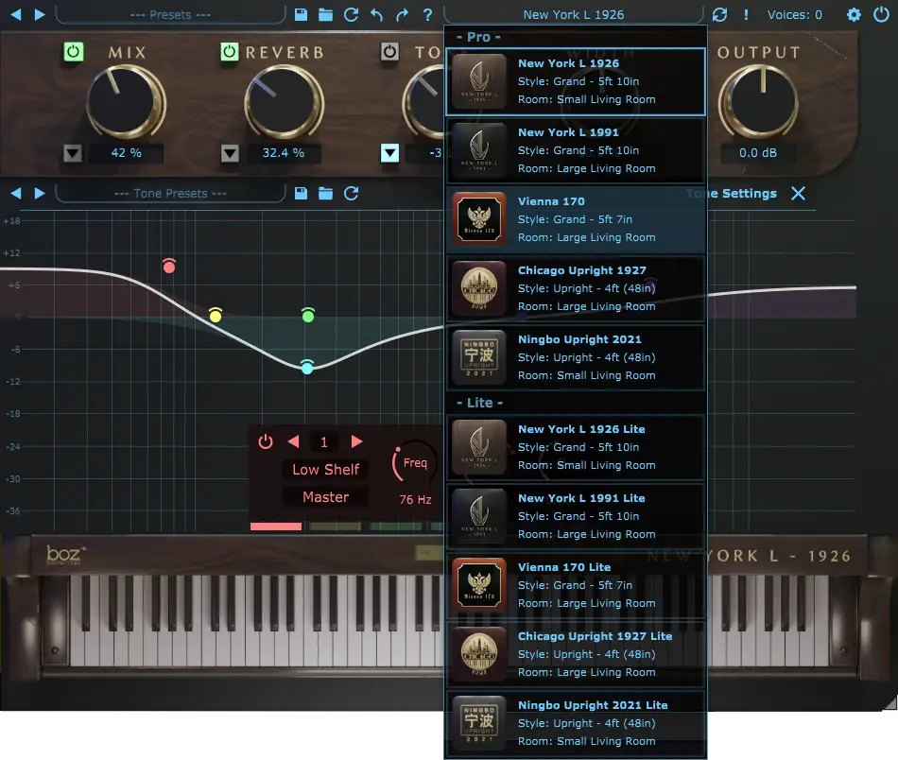
Task: Click the OUTPUT knob
Action: point(758,102)
